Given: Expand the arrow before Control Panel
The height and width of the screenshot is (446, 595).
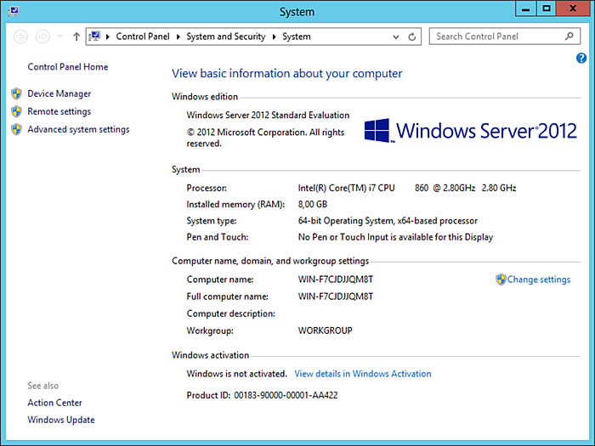Looking at the screenshot, I should pyautogui.click(x=108, y=37).
